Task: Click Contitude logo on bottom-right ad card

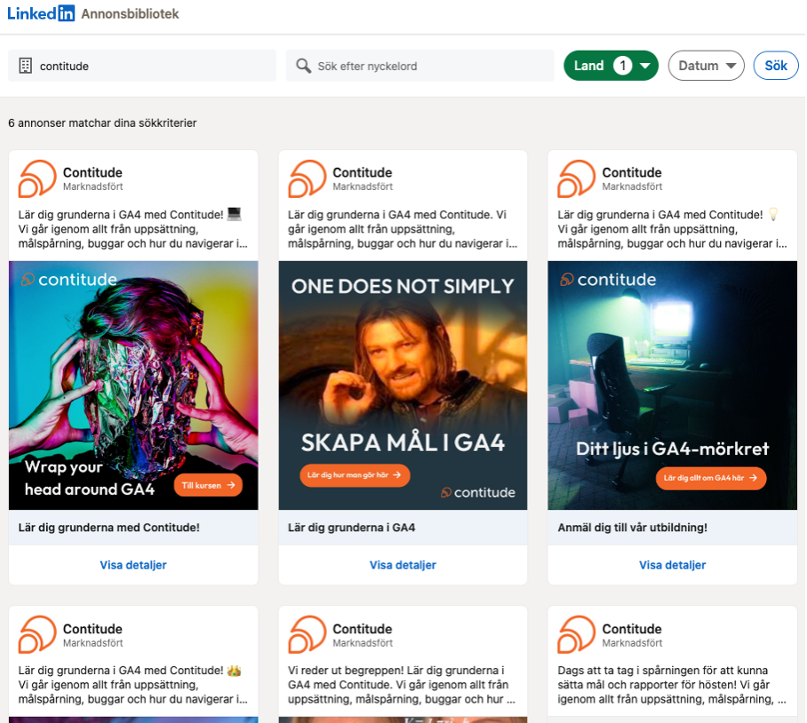Action: point(577,634)
